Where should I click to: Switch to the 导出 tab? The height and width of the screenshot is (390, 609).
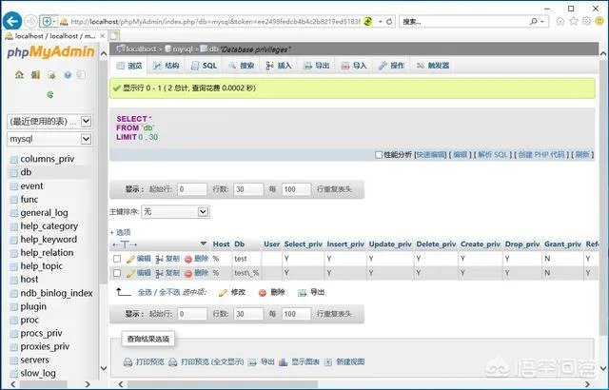coord(317,66)
